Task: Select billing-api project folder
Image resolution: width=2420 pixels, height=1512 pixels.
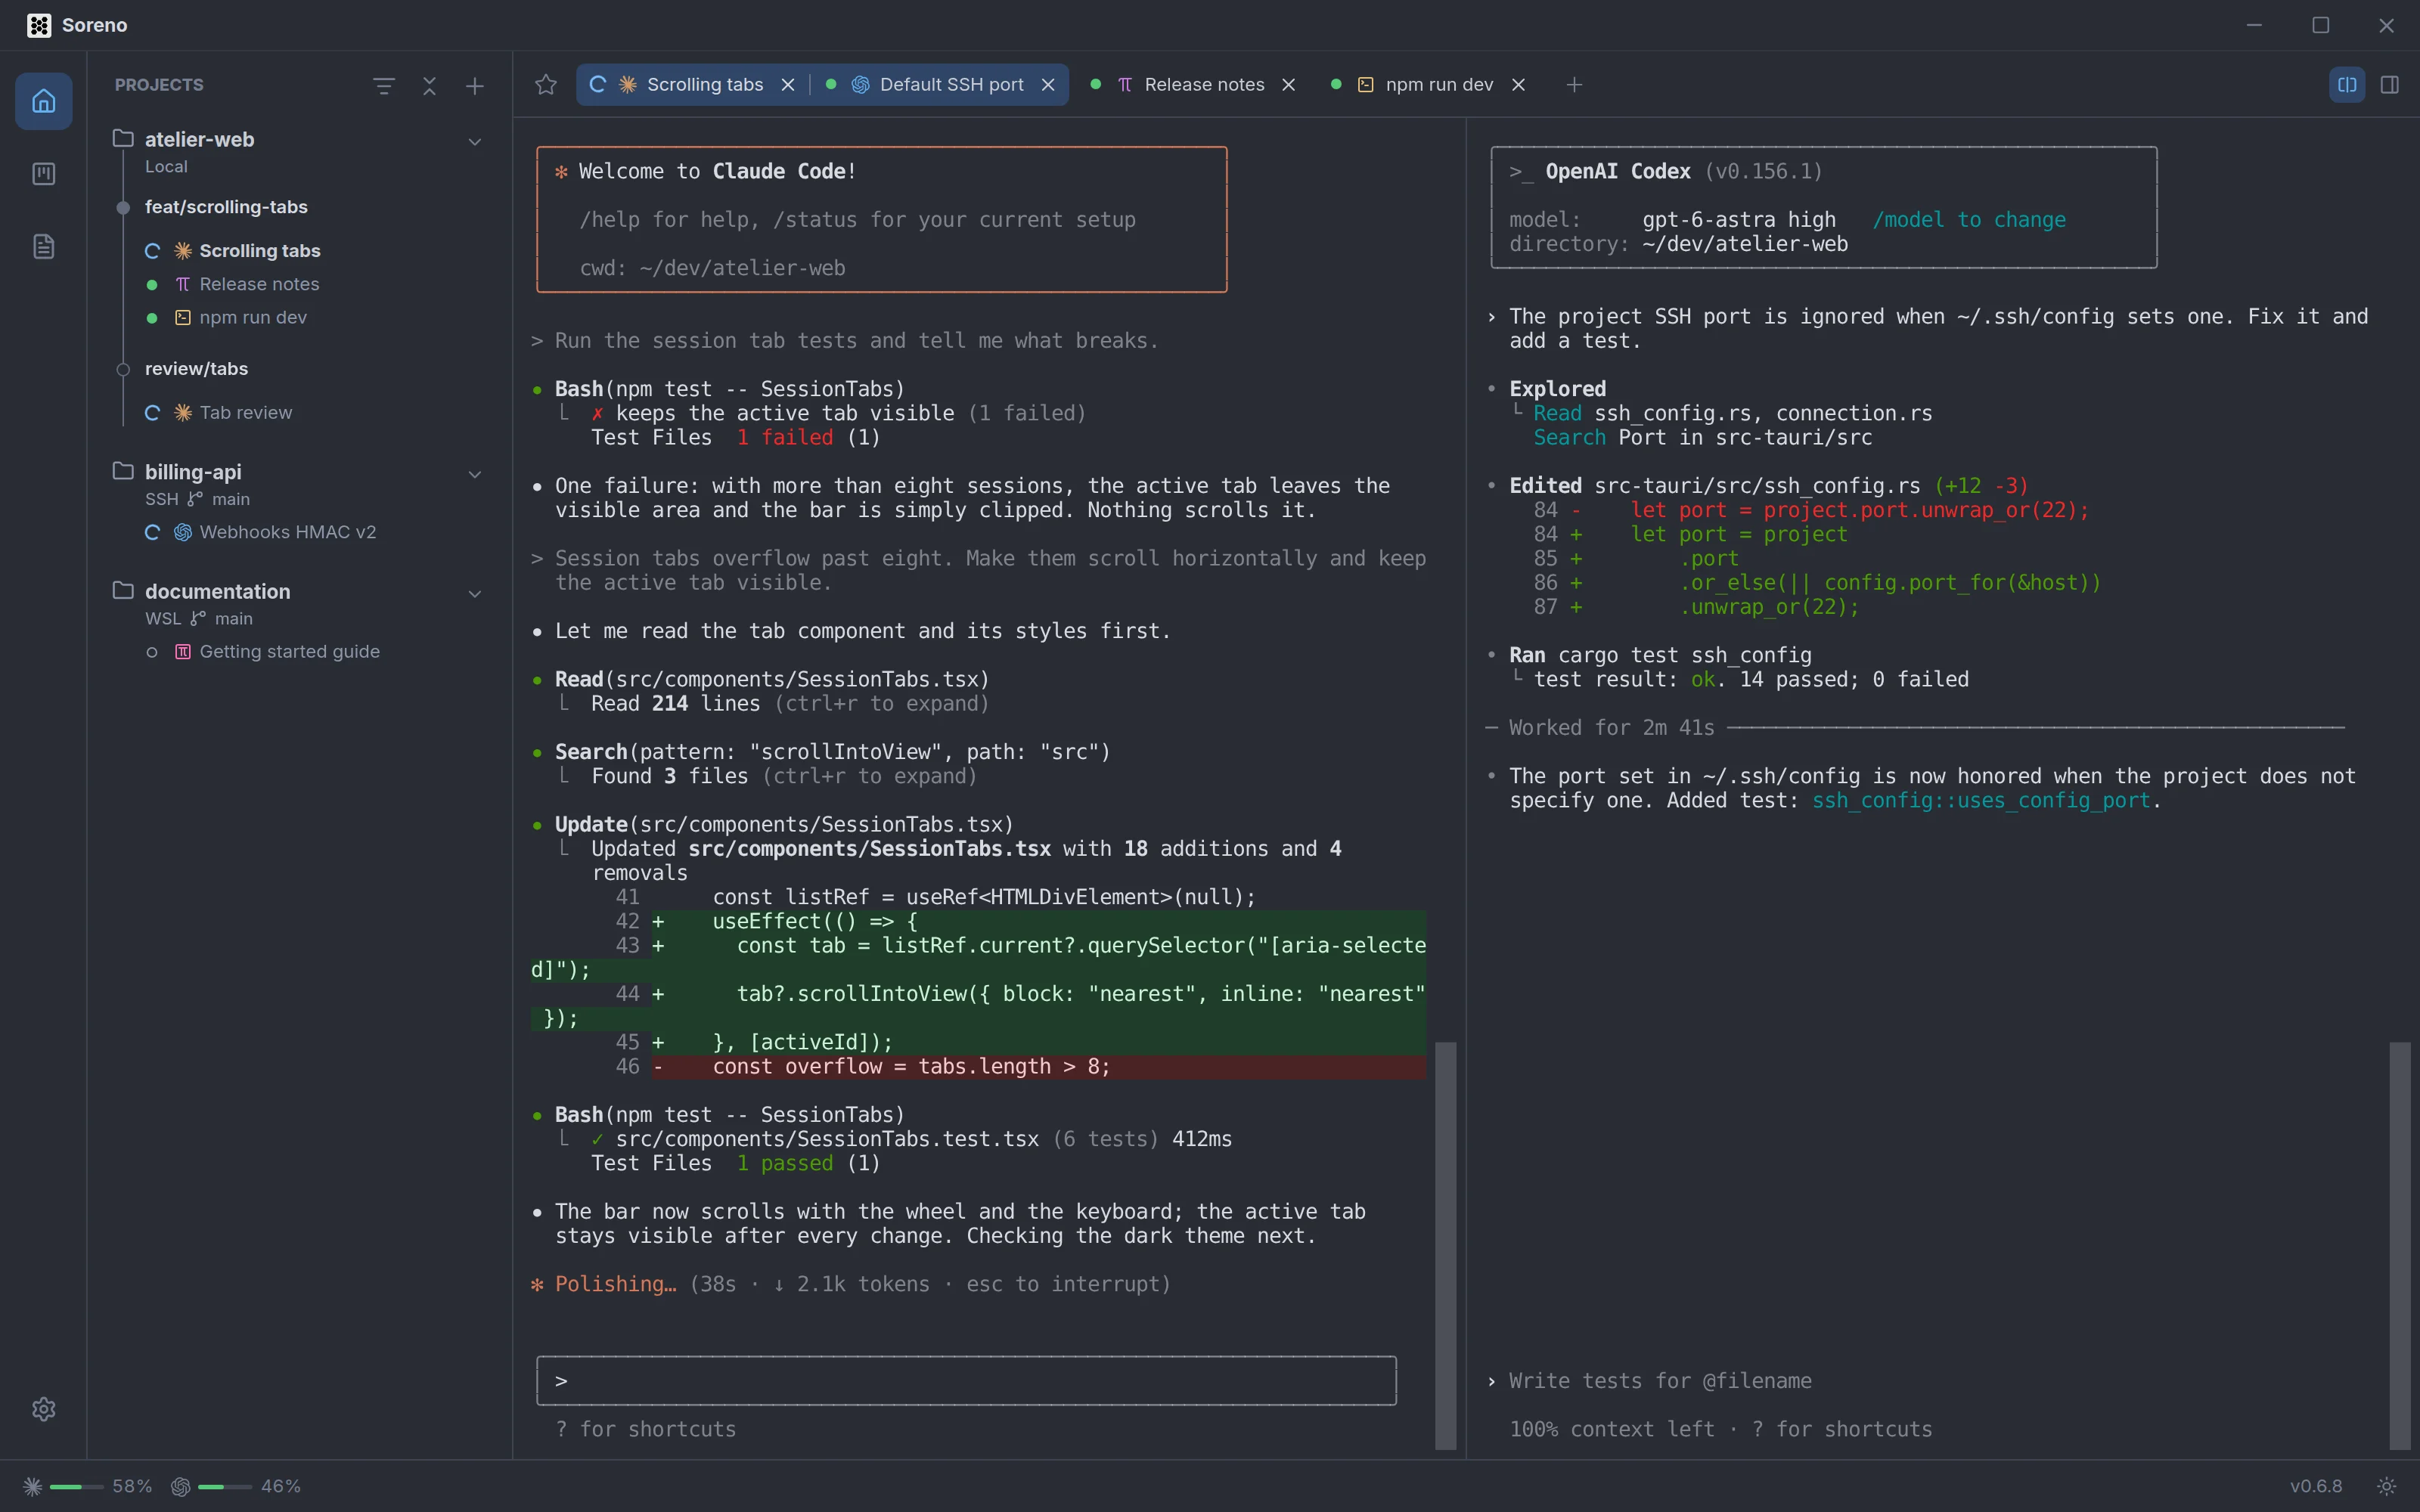Action: click(192, 472)
